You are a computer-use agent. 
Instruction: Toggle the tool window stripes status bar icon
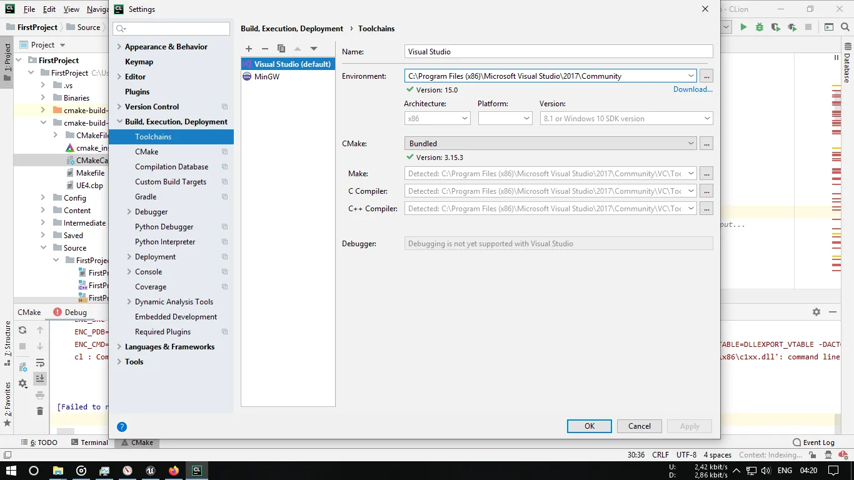coord(8,454)
